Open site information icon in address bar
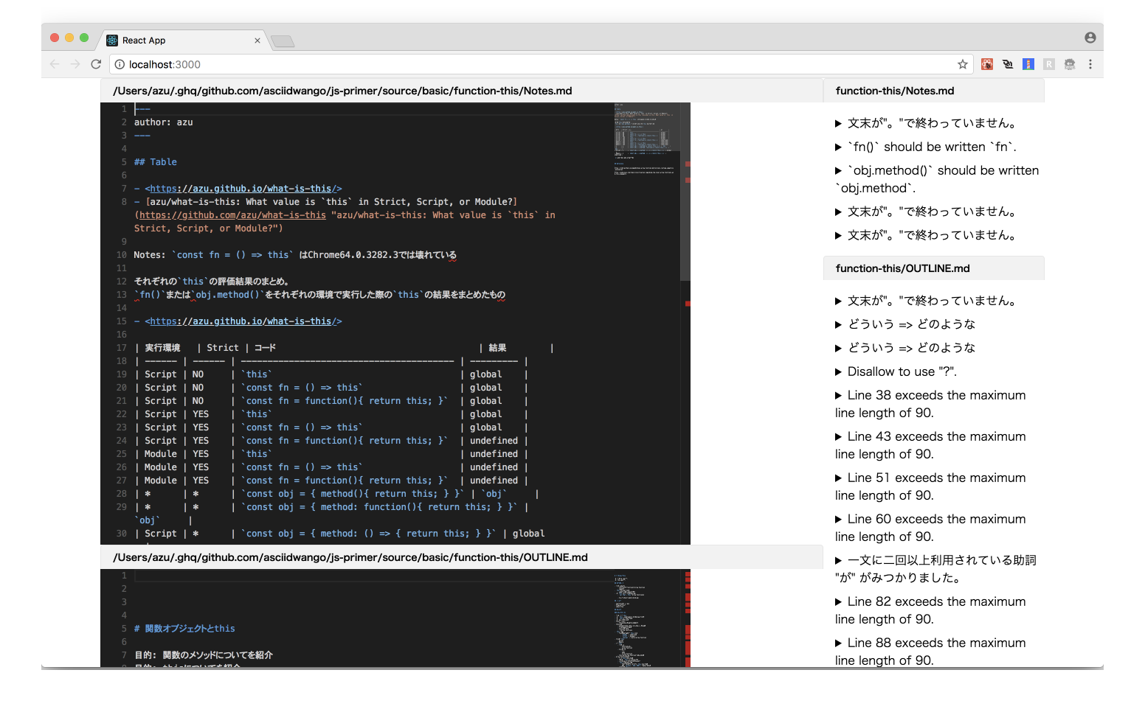Screen dimensions: 1145x726 120,64
